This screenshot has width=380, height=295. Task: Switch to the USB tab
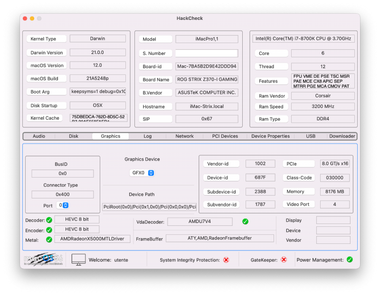[x=311, y=136]
